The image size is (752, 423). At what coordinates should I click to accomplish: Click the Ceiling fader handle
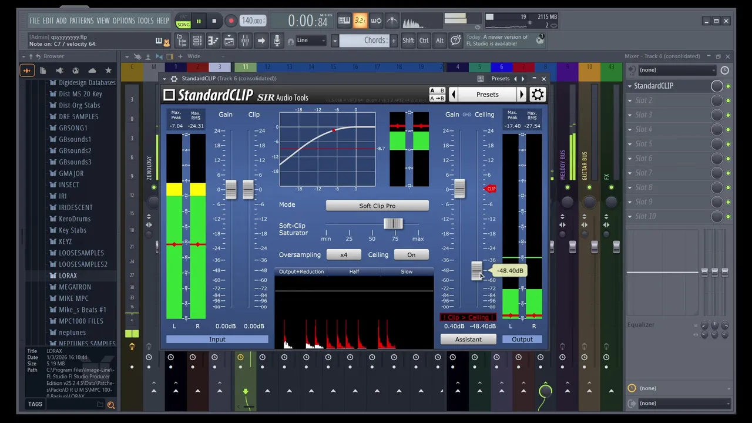tap(476, 271)
